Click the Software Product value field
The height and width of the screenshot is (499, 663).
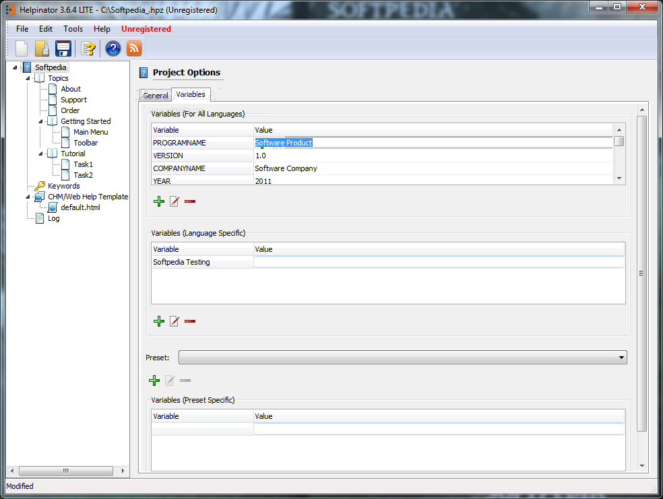click(x=433, y=143)
